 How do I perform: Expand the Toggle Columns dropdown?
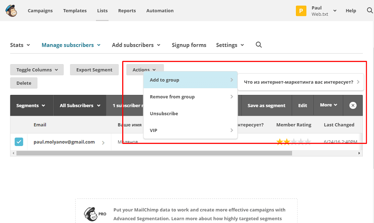tap(37, 70)
